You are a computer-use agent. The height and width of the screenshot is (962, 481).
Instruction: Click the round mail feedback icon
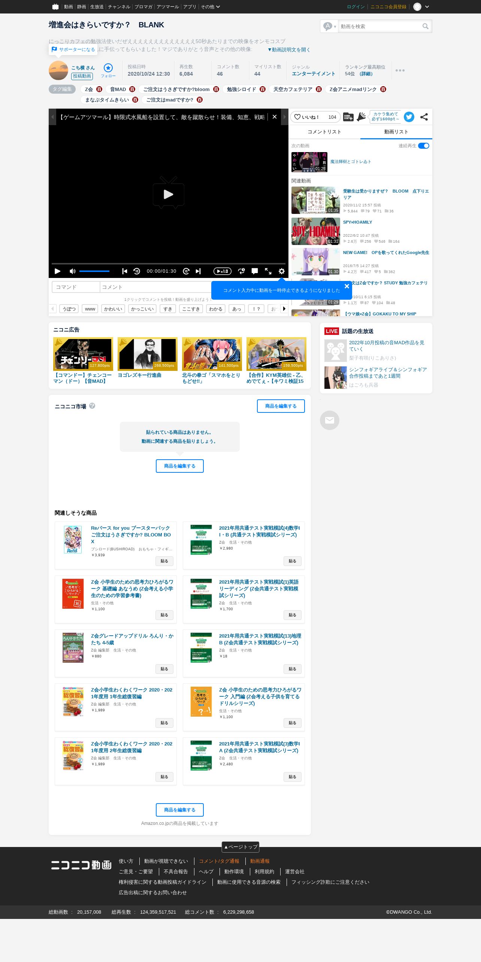click(x=330, y=420)
